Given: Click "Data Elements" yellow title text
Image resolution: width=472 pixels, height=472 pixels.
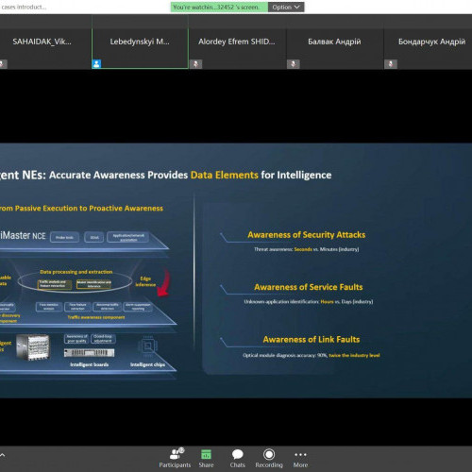Looking at the screenshot, I should point(225,175).
